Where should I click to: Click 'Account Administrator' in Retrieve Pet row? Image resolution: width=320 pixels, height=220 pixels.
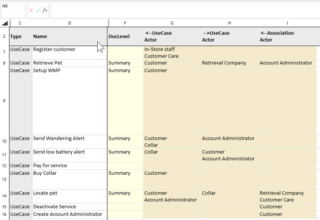[x=288, y=63]
